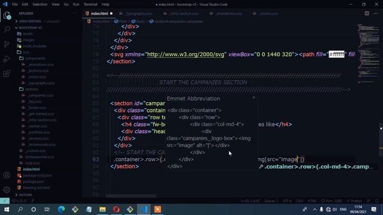
Task: Collapse the scss folder
Action: (x=26, y=52)
